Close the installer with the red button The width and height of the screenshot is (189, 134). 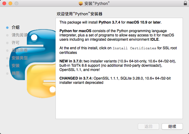coord(4,3)
